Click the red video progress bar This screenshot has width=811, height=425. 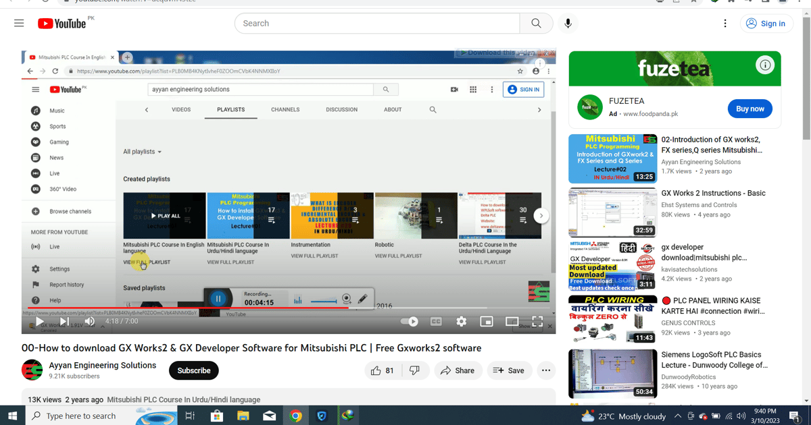[203, 308]
